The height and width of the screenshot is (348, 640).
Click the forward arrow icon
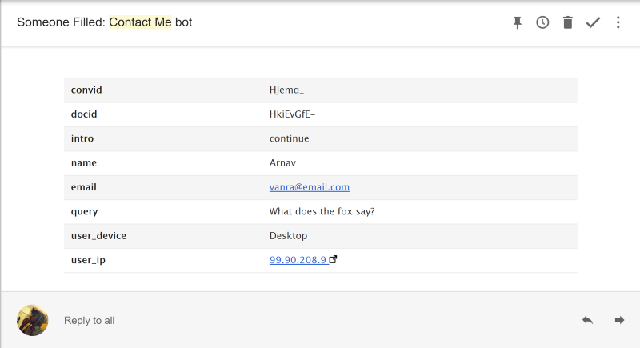tap(619, 320)
